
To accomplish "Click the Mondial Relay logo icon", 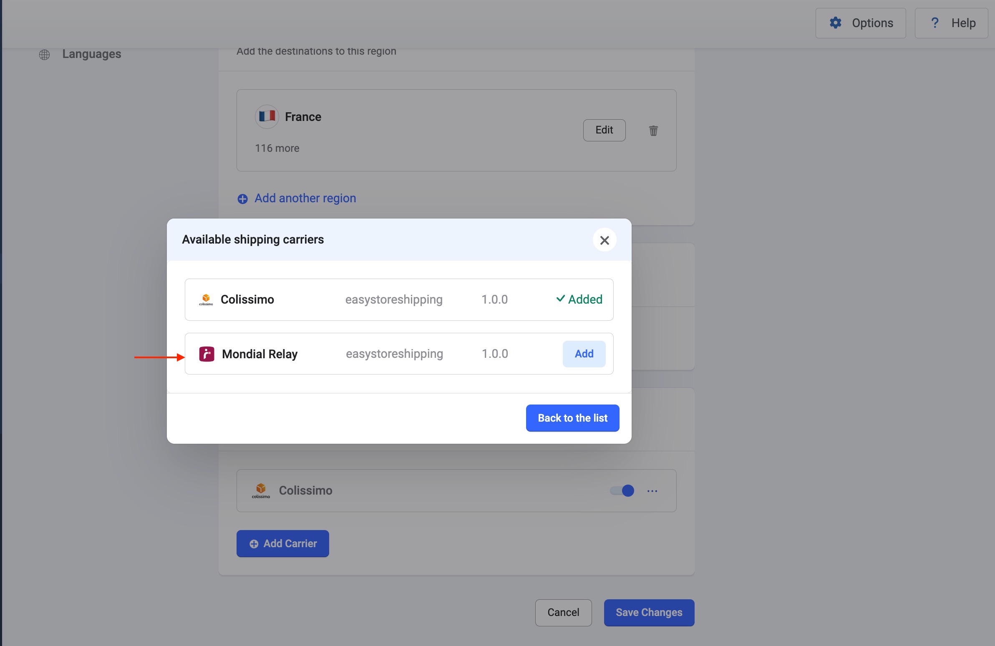I will click(207, 354).
